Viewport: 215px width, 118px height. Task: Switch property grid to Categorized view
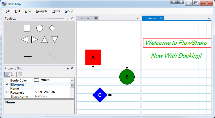coord(7,74)
